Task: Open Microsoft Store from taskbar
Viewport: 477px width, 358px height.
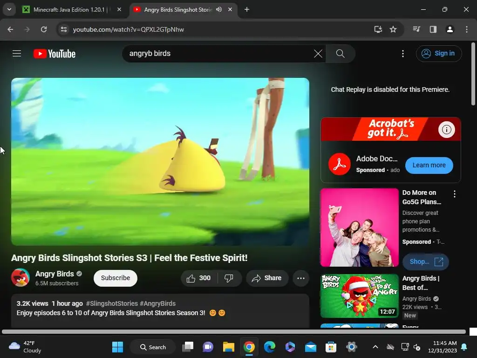Action: point(331,347)
